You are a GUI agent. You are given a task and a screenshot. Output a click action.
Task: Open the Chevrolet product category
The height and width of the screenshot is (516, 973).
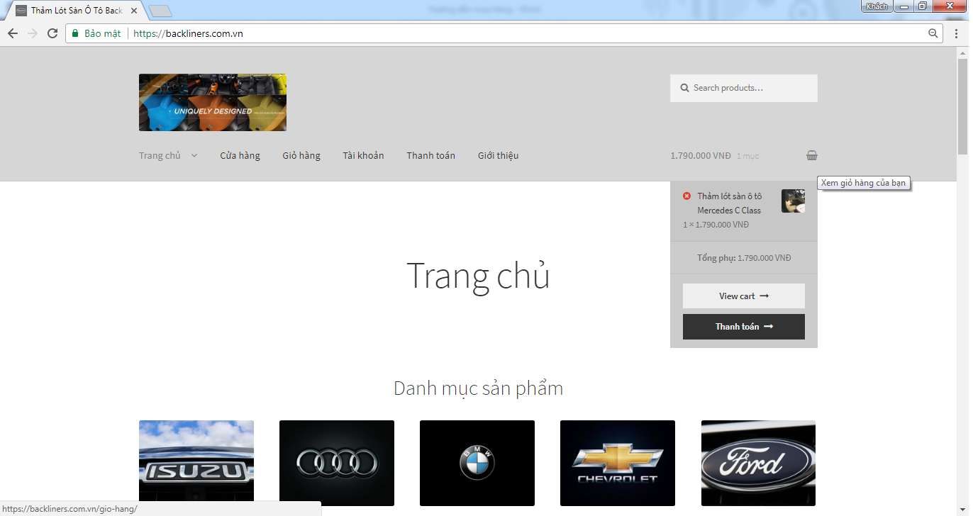618,463
